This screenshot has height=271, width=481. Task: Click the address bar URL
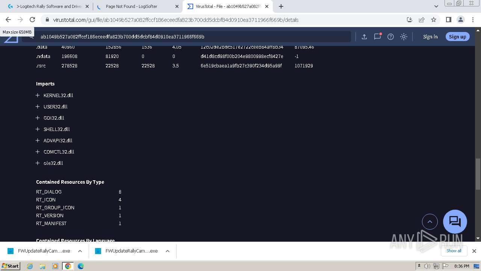pos(176,20)
